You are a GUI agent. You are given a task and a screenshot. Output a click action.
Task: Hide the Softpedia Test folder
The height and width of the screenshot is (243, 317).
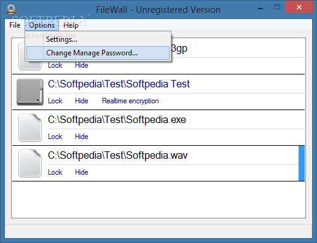(82, 101)
